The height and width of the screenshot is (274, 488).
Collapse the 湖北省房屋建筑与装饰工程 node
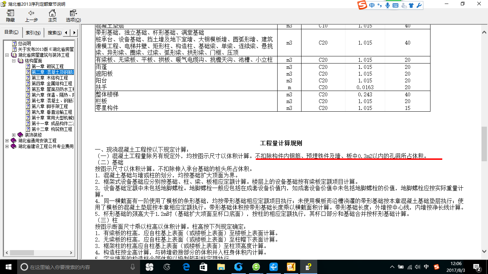[7, 55]
